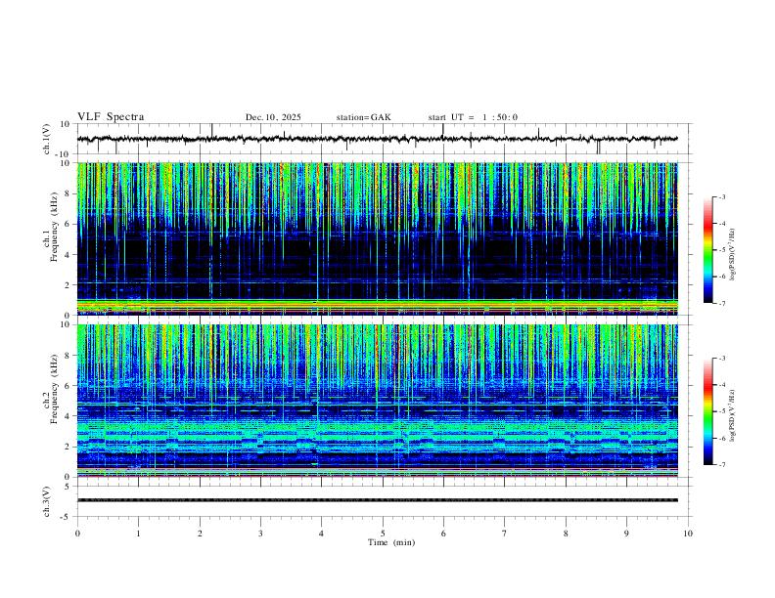The width and height of the screenshot is (775, 598).
Task: Select the date text "Dec. 10, 2025"
Action: point(273,117)
